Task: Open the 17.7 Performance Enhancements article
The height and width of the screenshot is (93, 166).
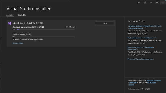Action: (141, 48)
